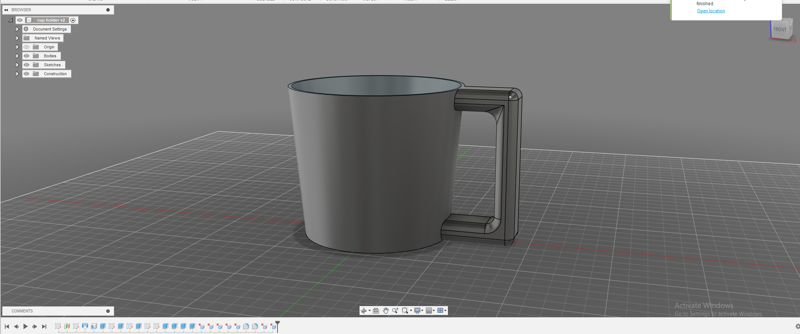The height and width of the screenshot is (334, 800).
Task: Click the Look At tool
Action: [x=376, y=311]
